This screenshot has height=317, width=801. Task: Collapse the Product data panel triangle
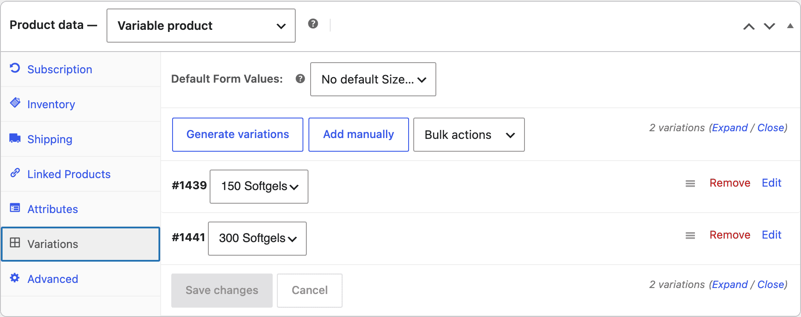click(790, 26)
